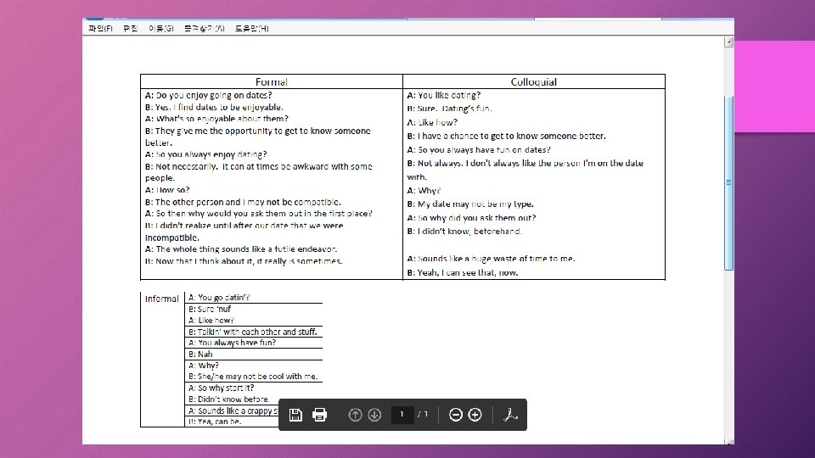The width and height of the screenshot is (815, 458).
Task: Go to next page with down arrow
Action: point(374,415)
